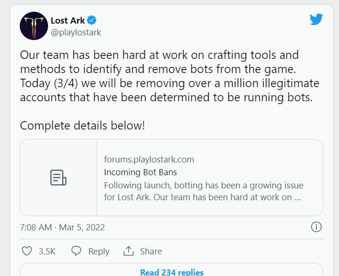This screenshot has width=339, height=276.
Task: Click the Share label
Action: (x=151, y=252)
